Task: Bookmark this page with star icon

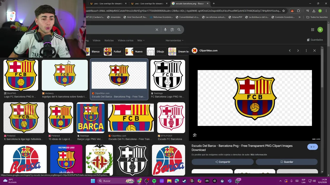Action: point(284,11)
